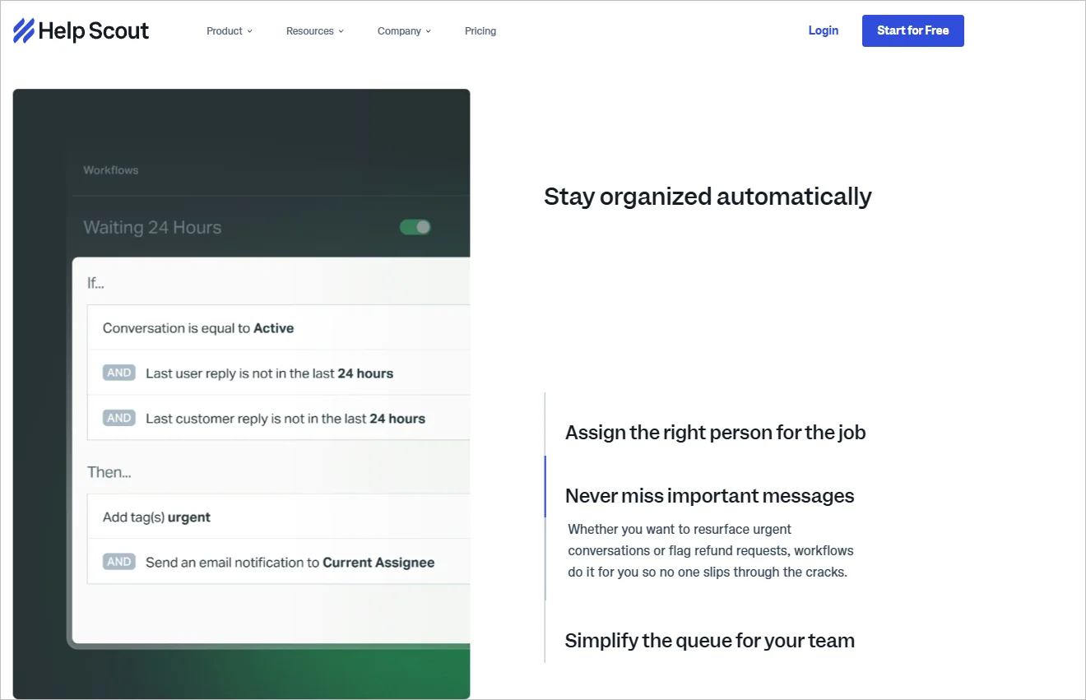This screenshot has height=700, width=1086.
Task: Click the progress indicator beside Never miss important messages
Action: [x=546, y=487]
